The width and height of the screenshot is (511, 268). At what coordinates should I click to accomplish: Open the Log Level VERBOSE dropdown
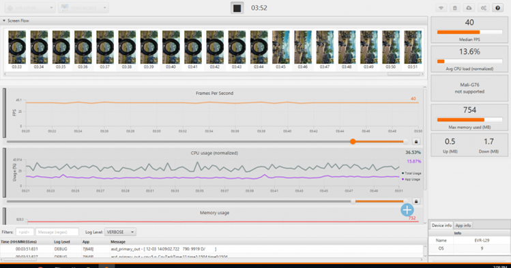point(120,232)
